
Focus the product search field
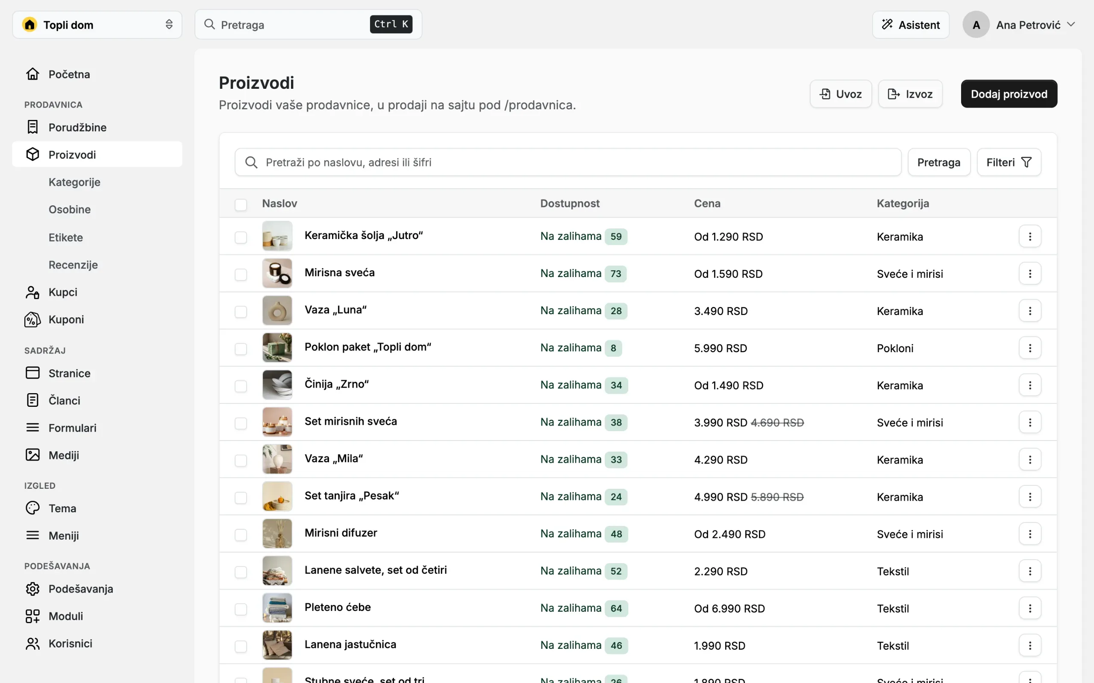(x=568, y=162)
